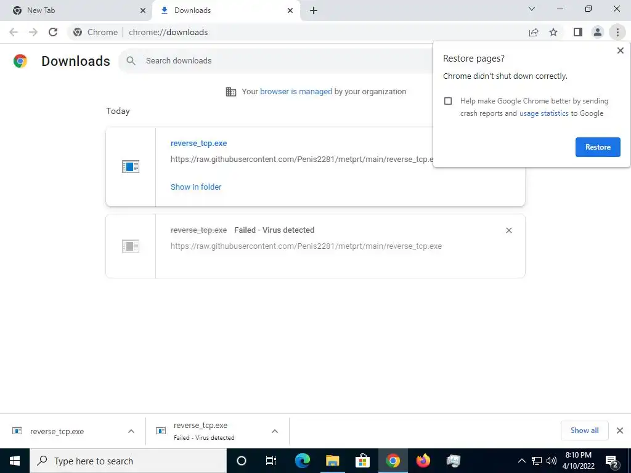Open a new tab with plus button
Viewport: 631px width, 473px height.
click(314, 10)
